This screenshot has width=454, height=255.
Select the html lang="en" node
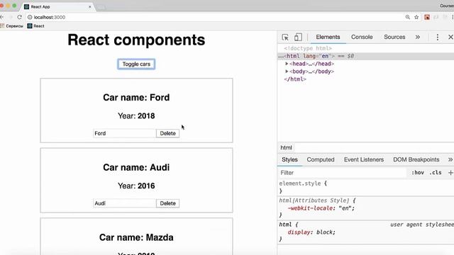366,56
